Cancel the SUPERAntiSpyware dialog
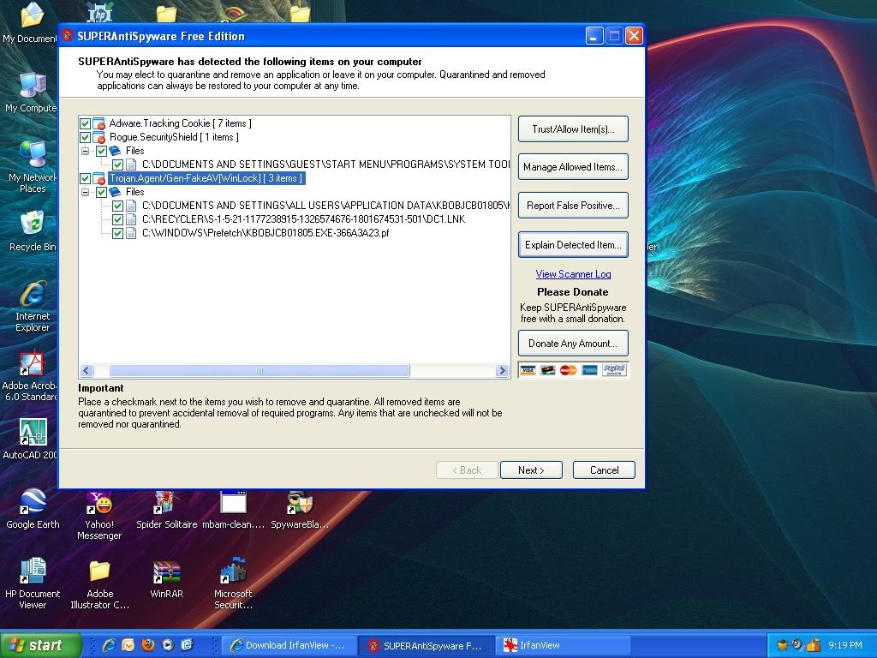This screenshot has width=877, height=658. (x=604, y=470)
